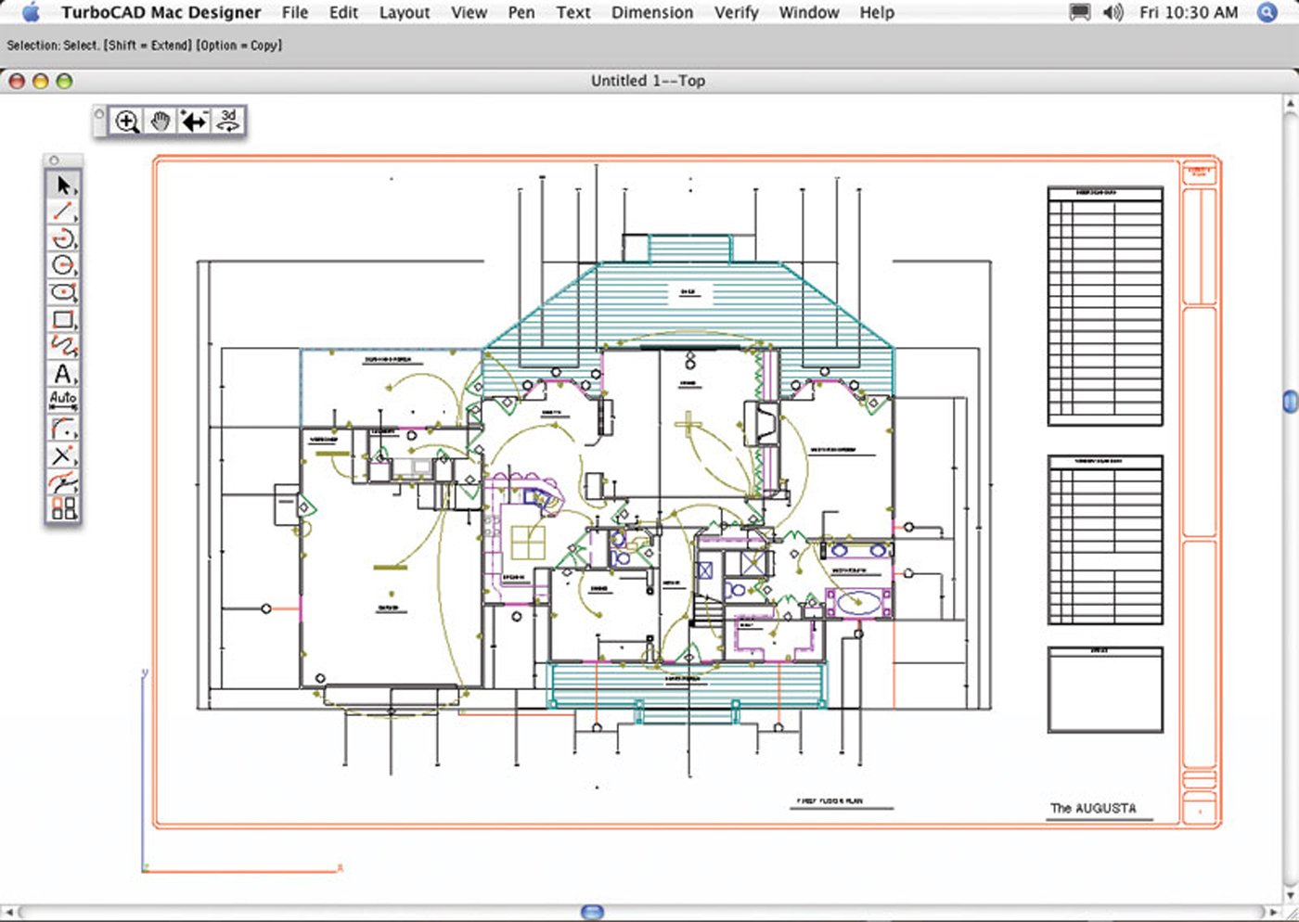Open Spotlight search in the menu bar
This screenshot has height=922, width=1299.
(1267, 13)
